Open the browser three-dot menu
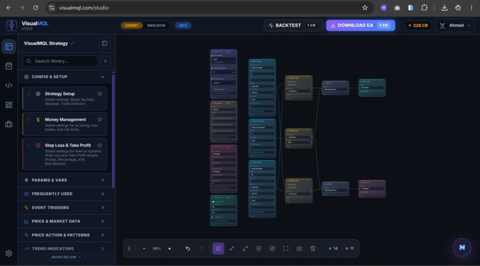Image resolution: width=480 pixels, height=266 pixels. (x=472, y=8)
